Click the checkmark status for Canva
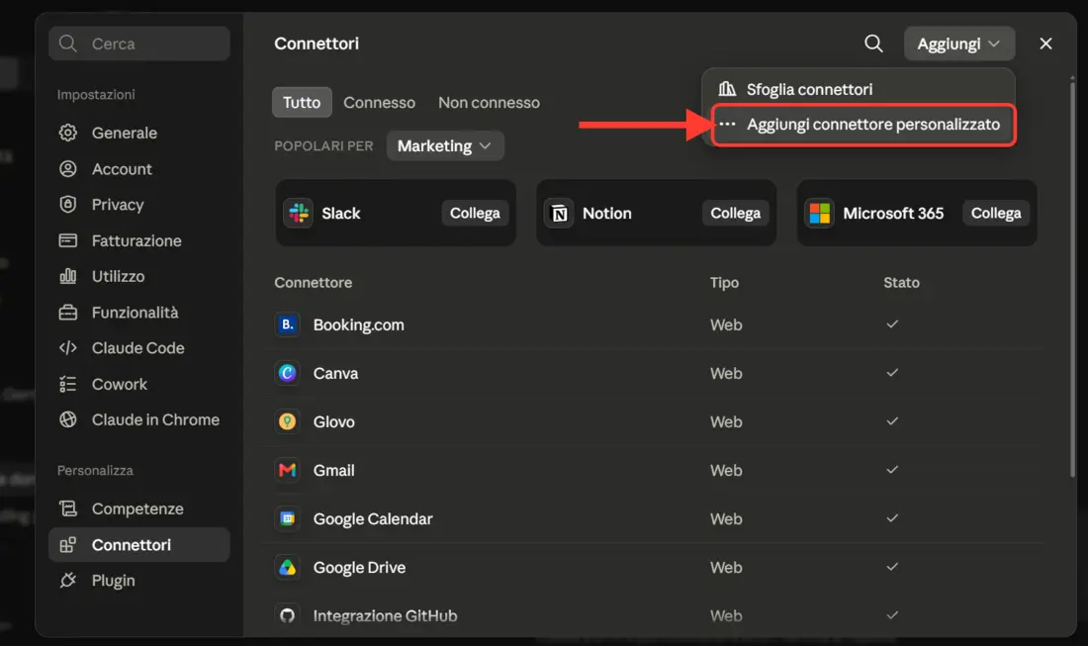The width and height of the screenshot is (1088, 646). [892, 373]
